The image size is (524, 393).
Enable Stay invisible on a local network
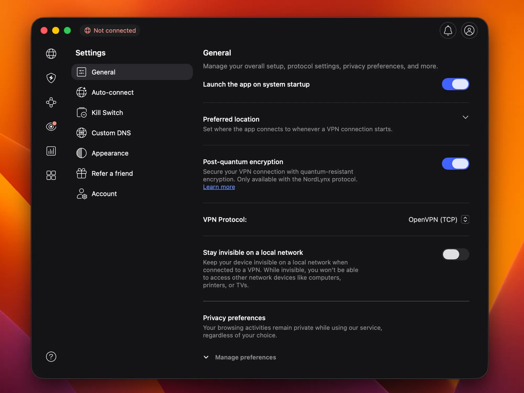click(455, 254)
